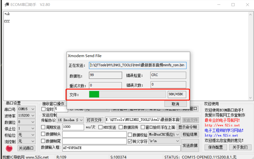Expand the 波特率 115200 baud rate list
Screen dimensions: 254x159
click(26, 116)
